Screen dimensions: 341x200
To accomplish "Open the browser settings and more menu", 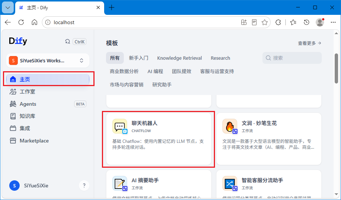I will [333, 22].
